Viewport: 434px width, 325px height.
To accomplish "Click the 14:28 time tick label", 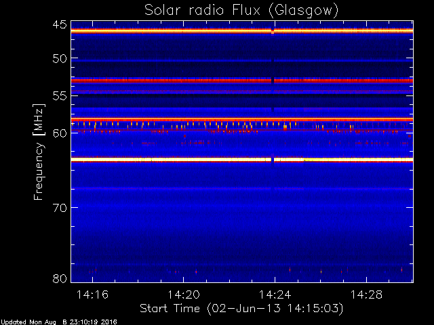I will pos(366,295).
